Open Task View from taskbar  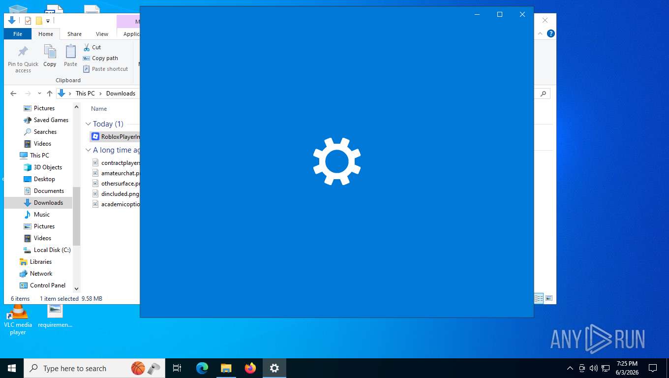(x=177, y=368)
